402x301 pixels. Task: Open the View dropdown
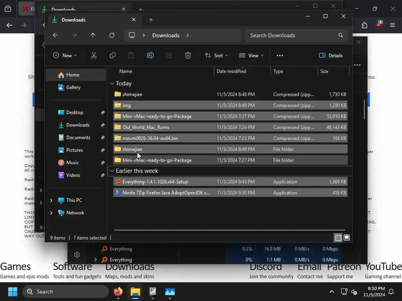[251, 55]
